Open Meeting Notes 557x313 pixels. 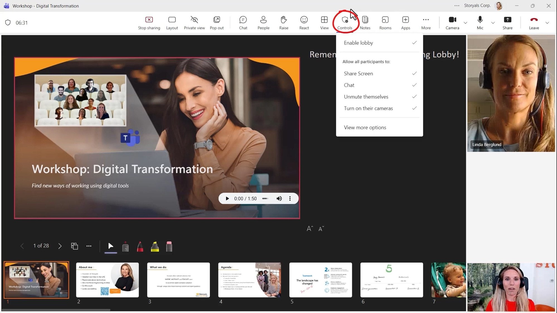365,23
